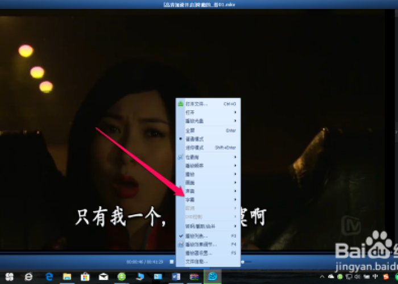The image size is (398, 284).
Task: Open File Explorer from the taskbar
Action: [67, 277]
